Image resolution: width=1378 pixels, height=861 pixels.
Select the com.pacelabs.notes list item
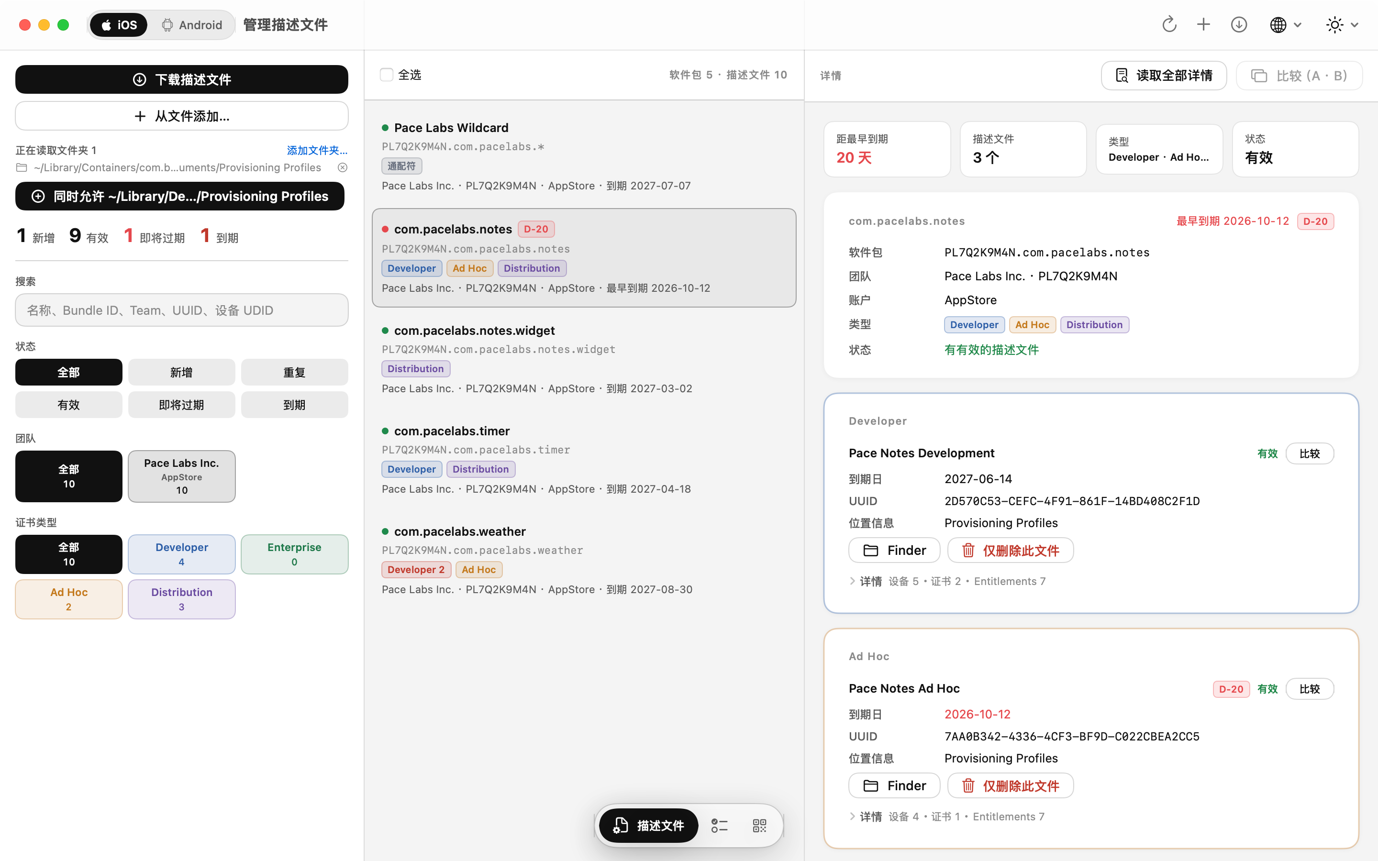click(584, 258)
